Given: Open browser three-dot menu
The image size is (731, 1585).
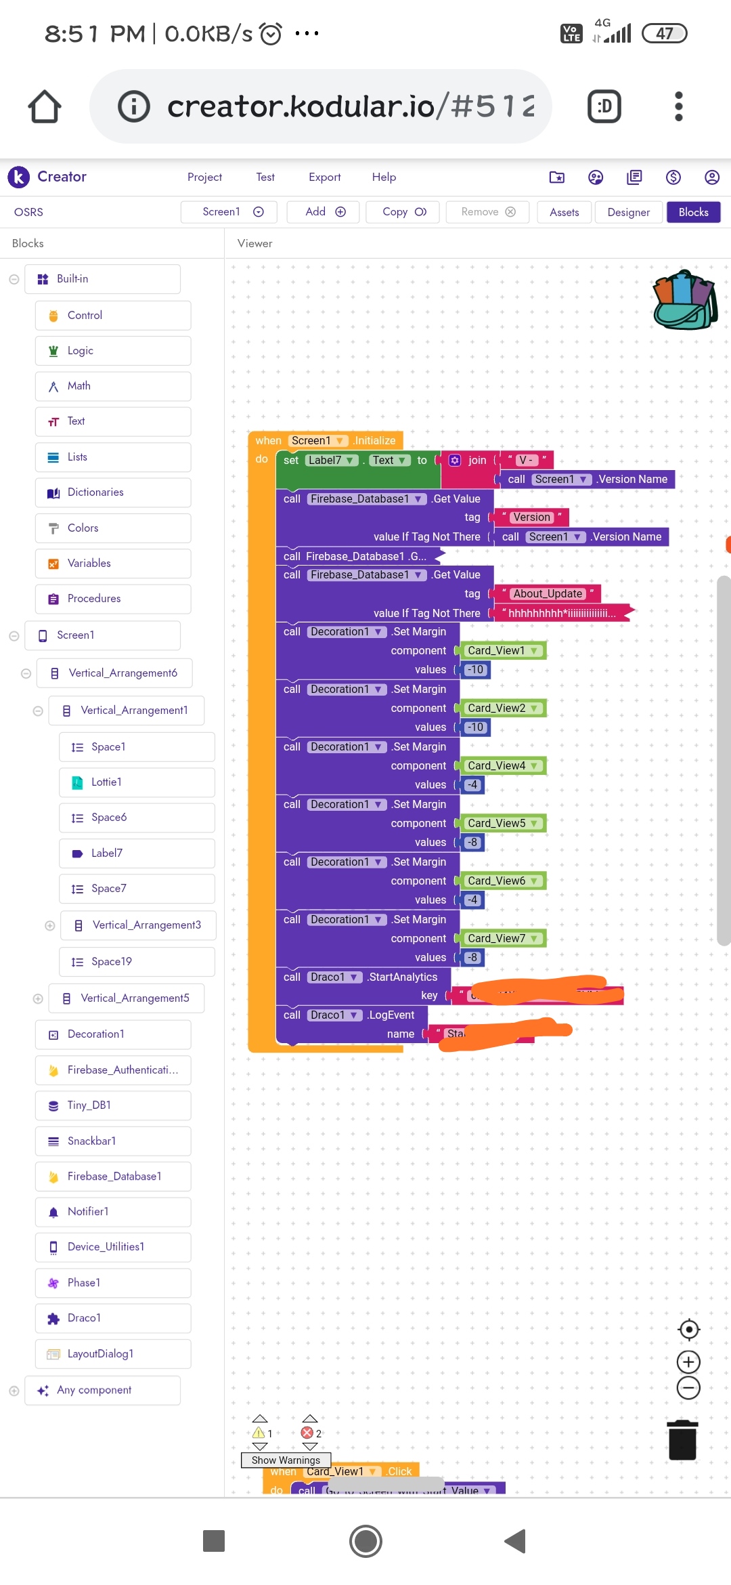Looking at the screenshot, I should click(x=679, y=106).
